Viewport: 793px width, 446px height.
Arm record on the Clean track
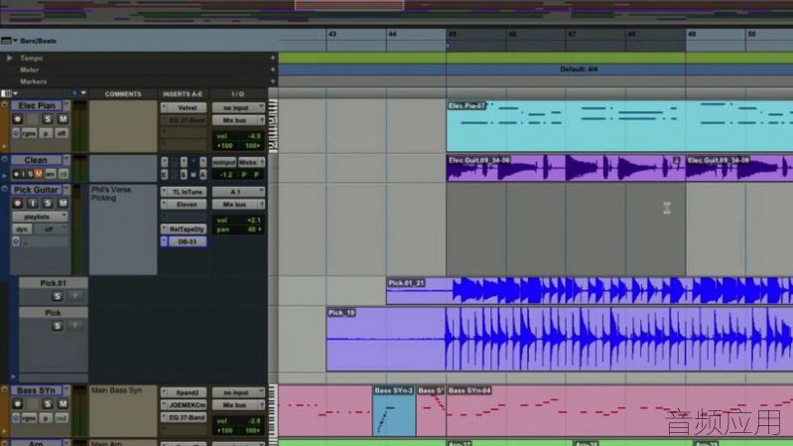coord(16,174)
